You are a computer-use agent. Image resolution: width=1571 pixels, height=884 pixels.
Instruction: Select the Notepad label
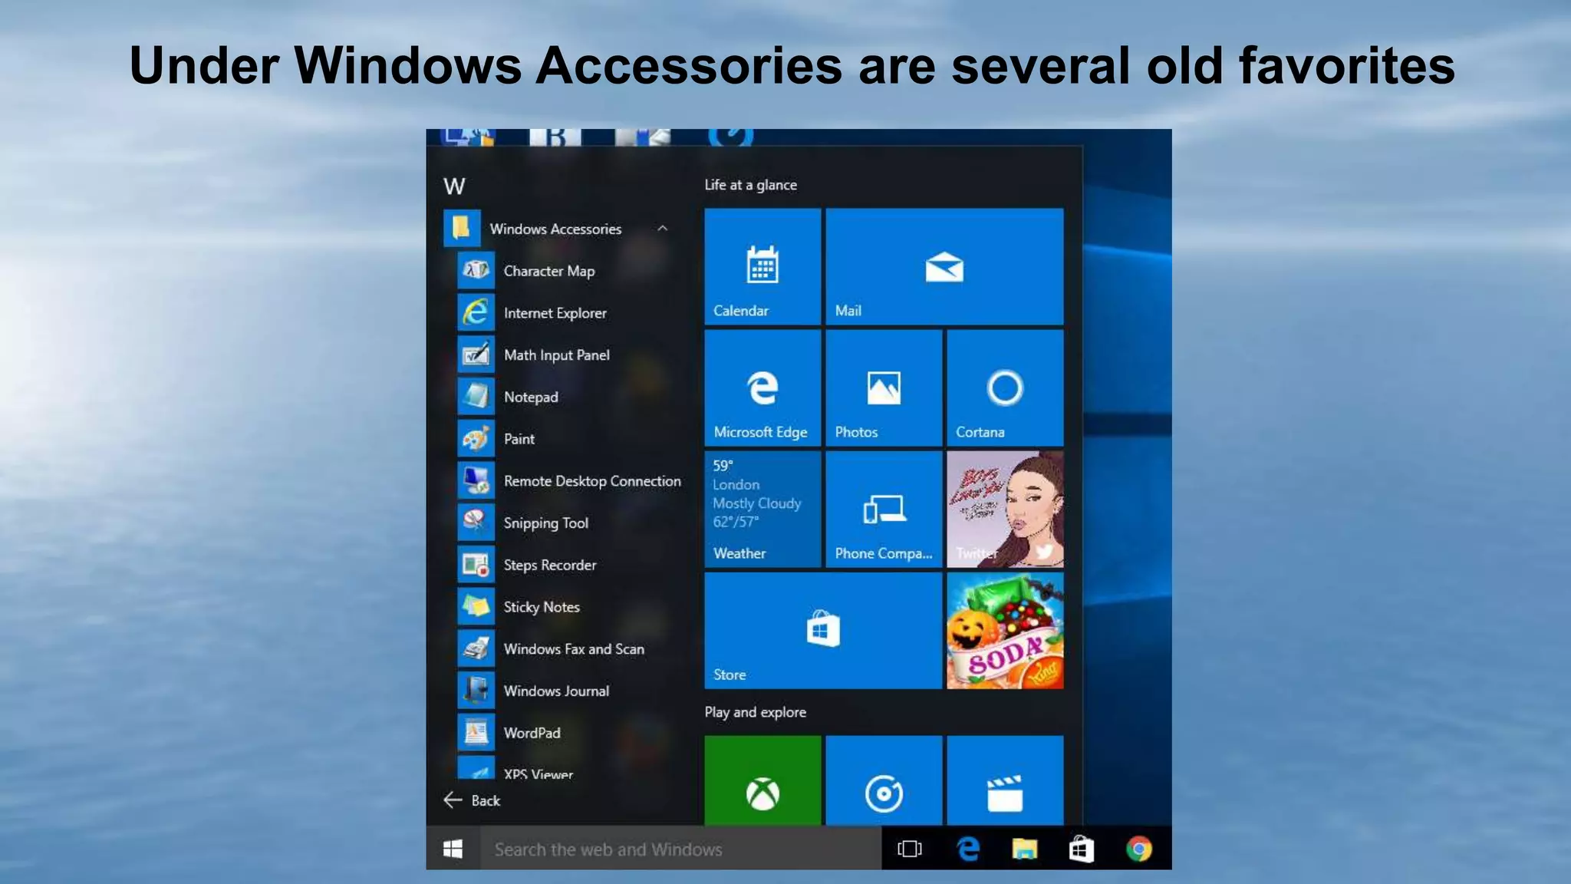(531, 397)
